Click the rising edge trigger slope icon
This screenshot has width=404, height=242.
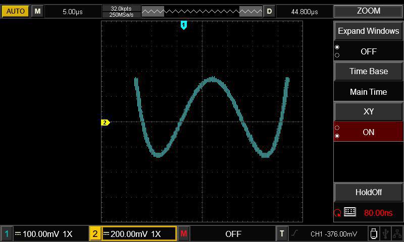(294, 233)
